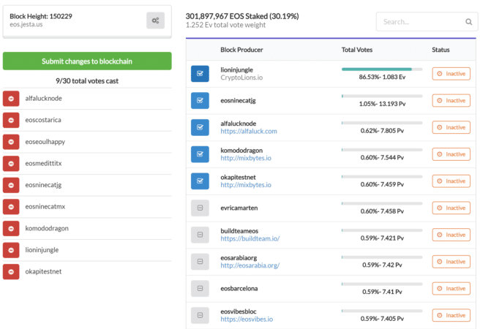Click the search magnifier icon
The image size is (480, 329).
pos(469,22)
